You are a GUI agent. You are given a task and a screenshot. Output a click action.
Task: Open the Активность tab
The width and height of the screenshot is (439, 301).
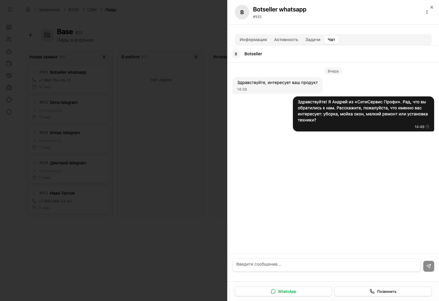(286, 40)
